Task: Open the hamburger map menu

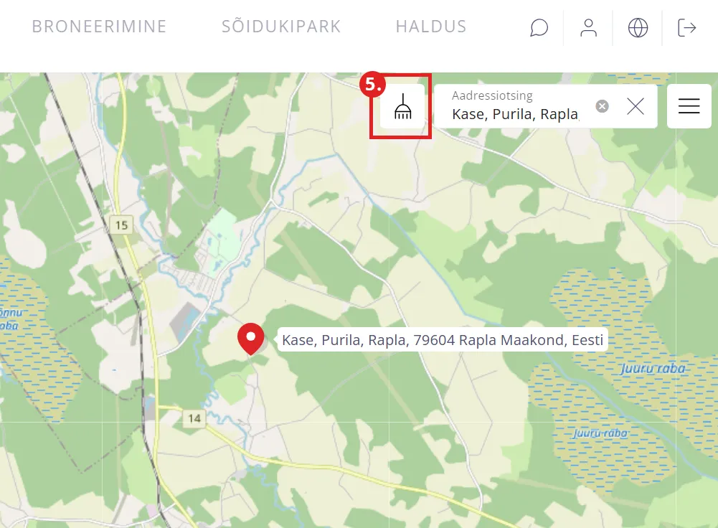Action: pos(689,106)
